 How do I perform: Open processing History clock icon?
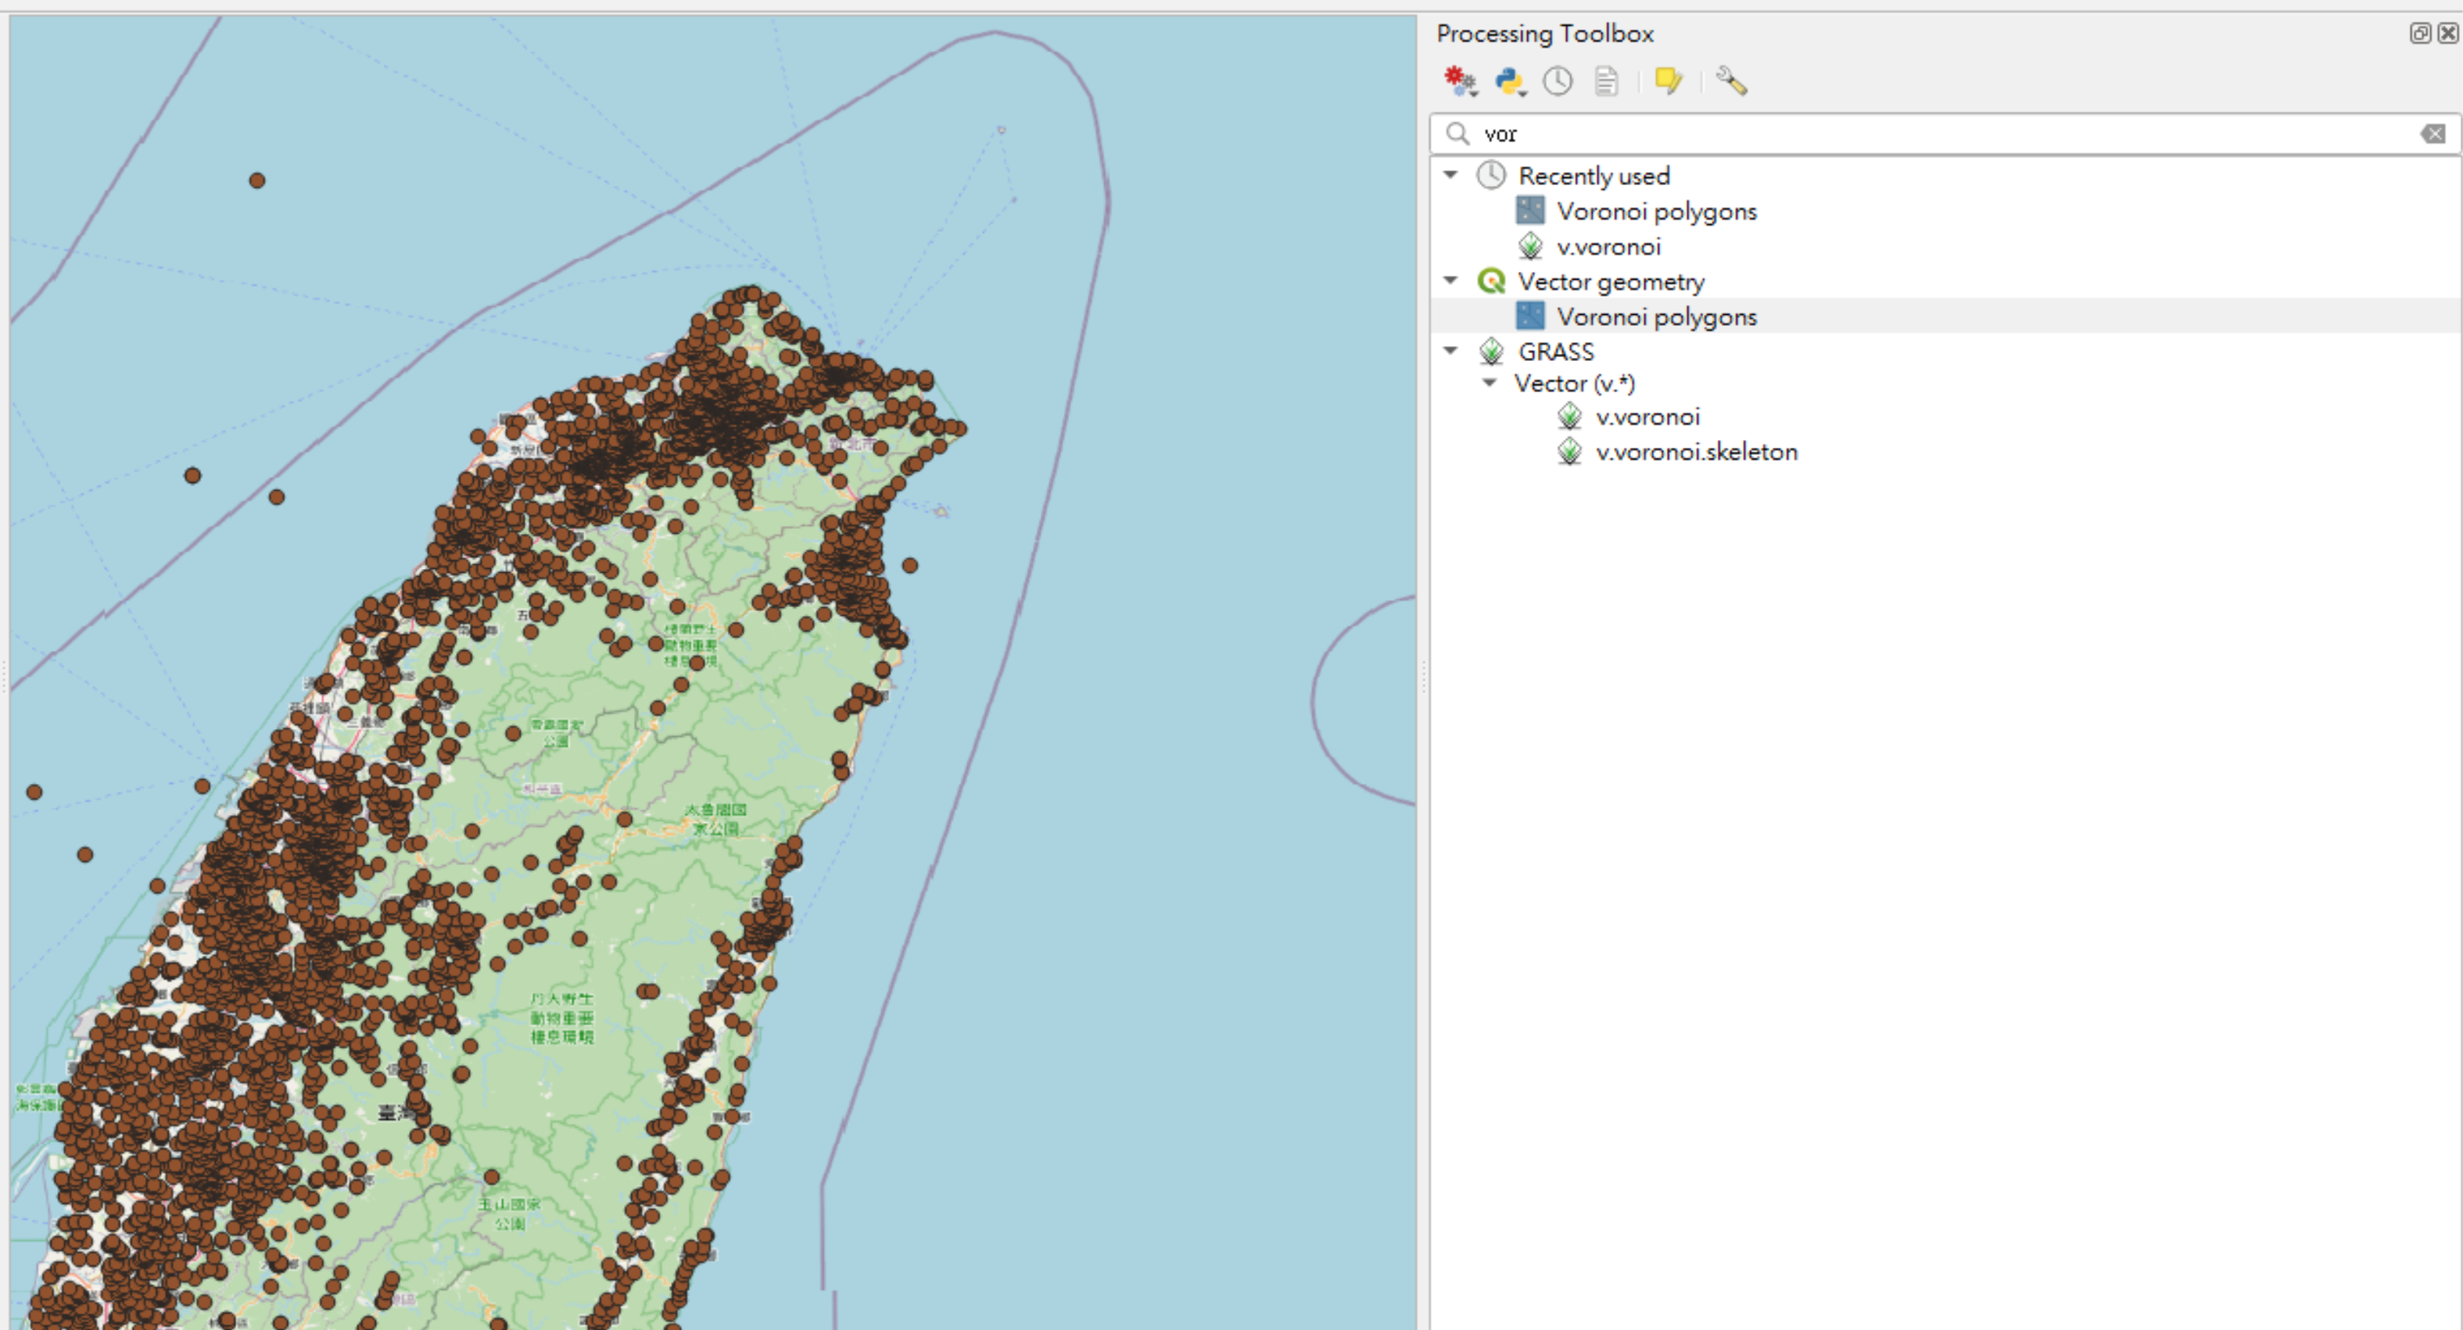click(1558, 81)
